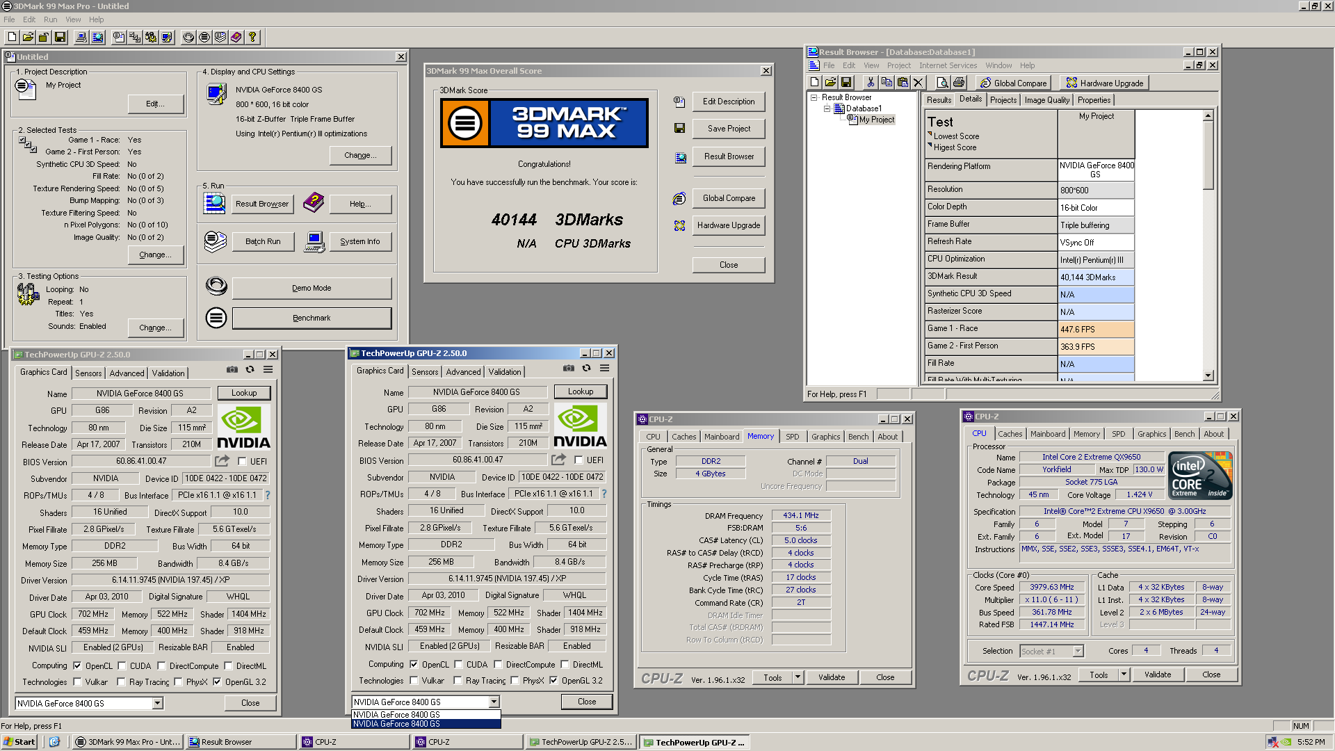Click Hardware Upgrade button in Result Browser toolbar
This screenshot has width=1335, height=751.
1104,83
